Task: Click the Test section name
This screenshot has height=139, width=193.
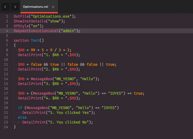Action: pyautogui.click(x=35, y=40)
